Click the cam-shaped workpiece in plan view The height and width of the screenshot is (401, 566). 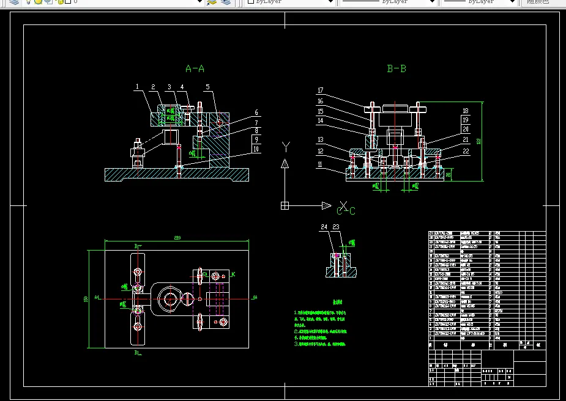[170, 299]
